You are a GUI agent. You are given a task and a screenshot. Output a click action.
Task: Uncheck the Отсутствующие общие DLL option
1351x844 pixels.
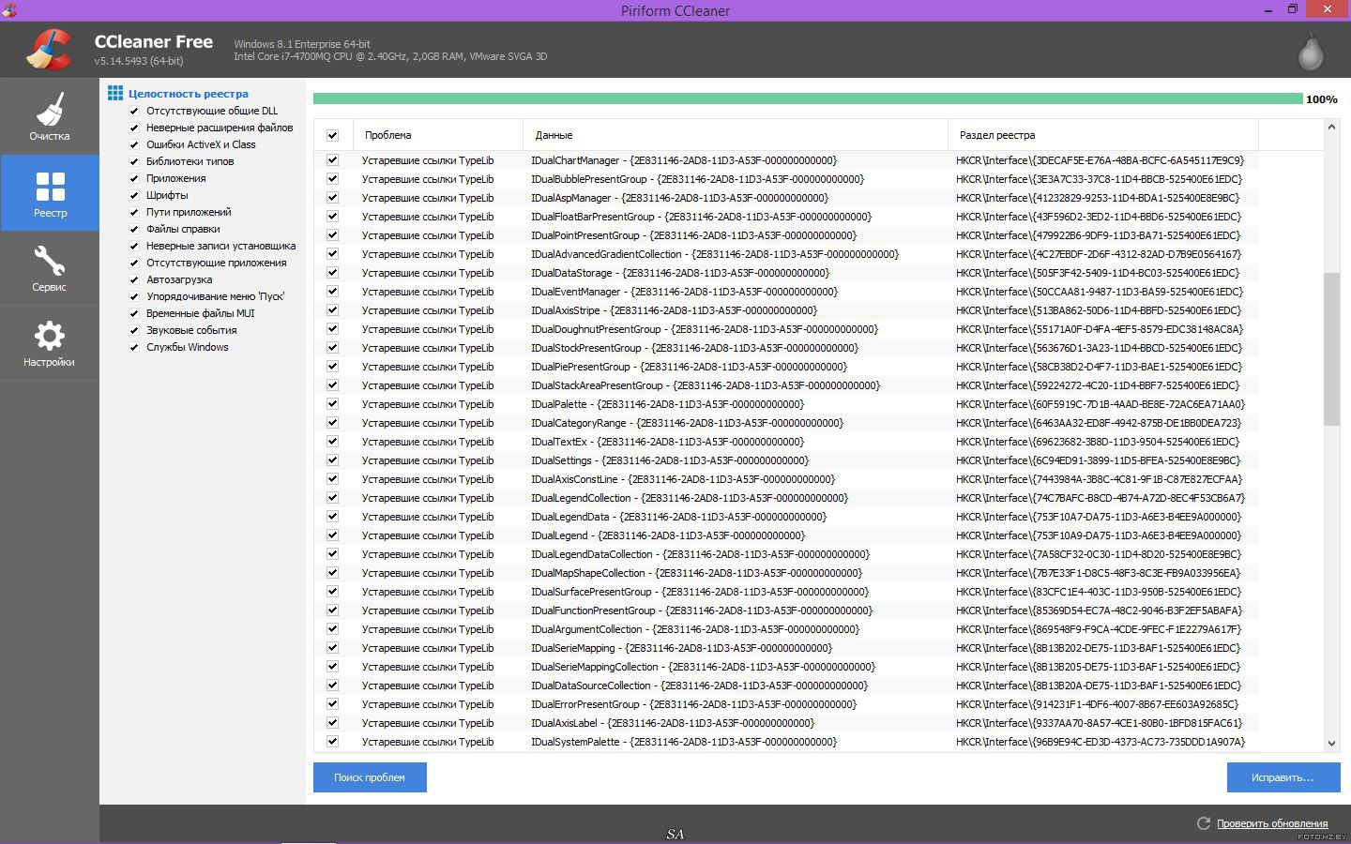[x=134, y=111]
